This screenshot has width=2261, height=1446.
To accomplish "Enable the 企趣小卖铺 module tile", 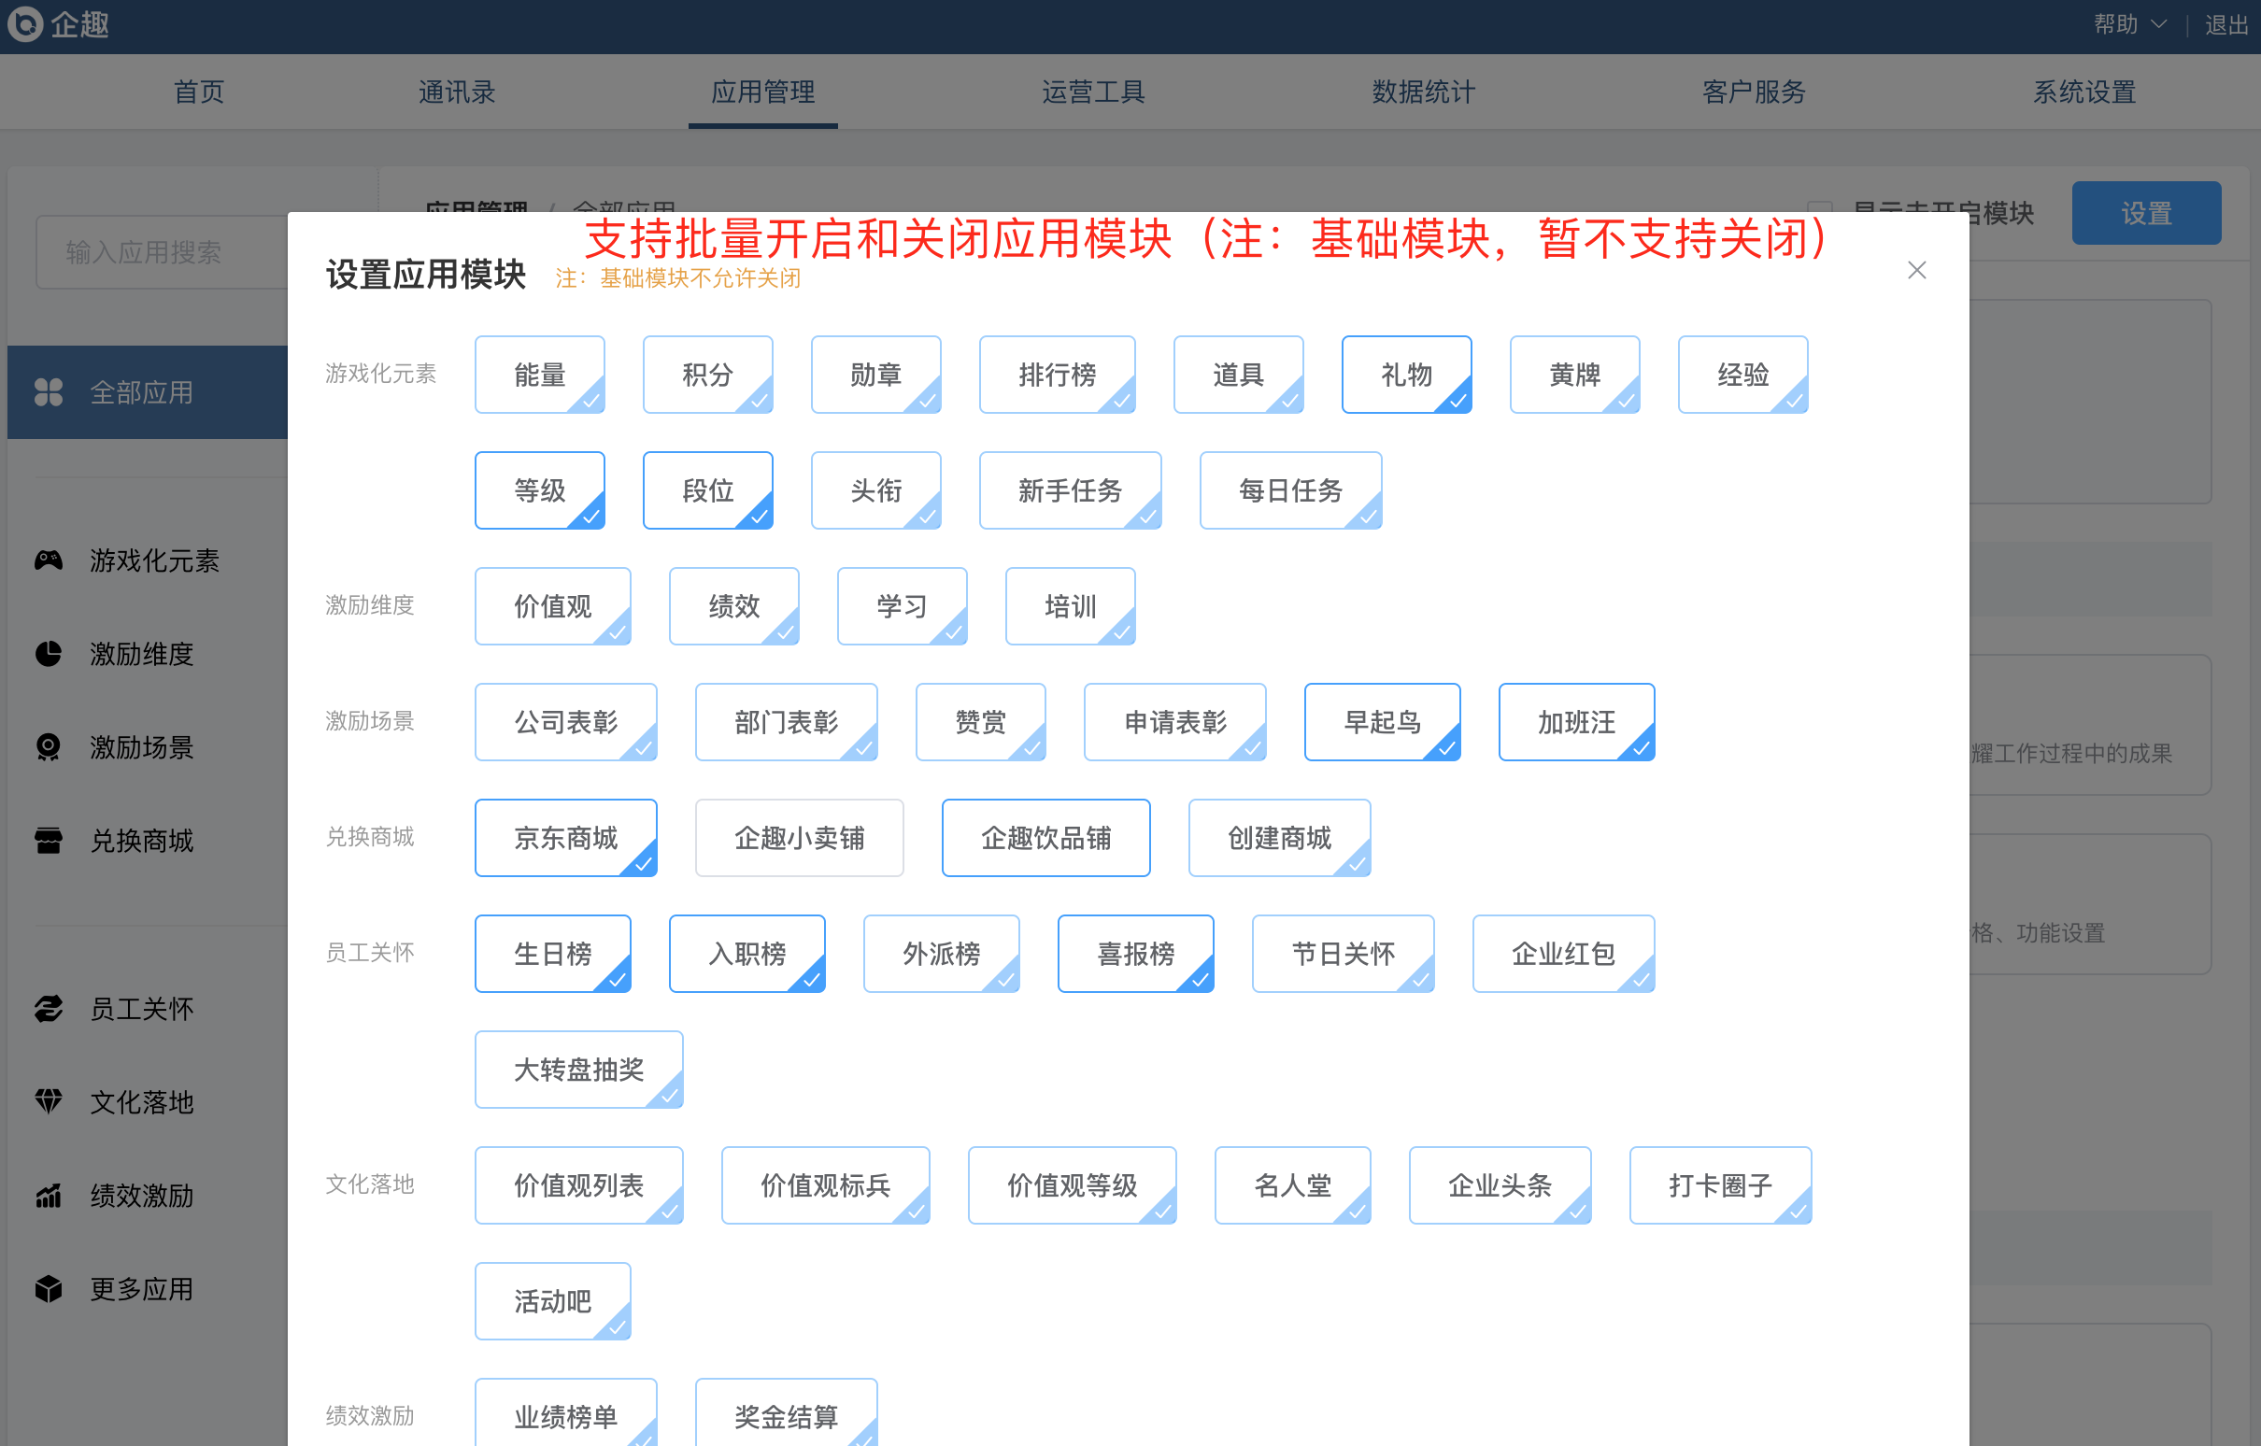I will point(799,838).
